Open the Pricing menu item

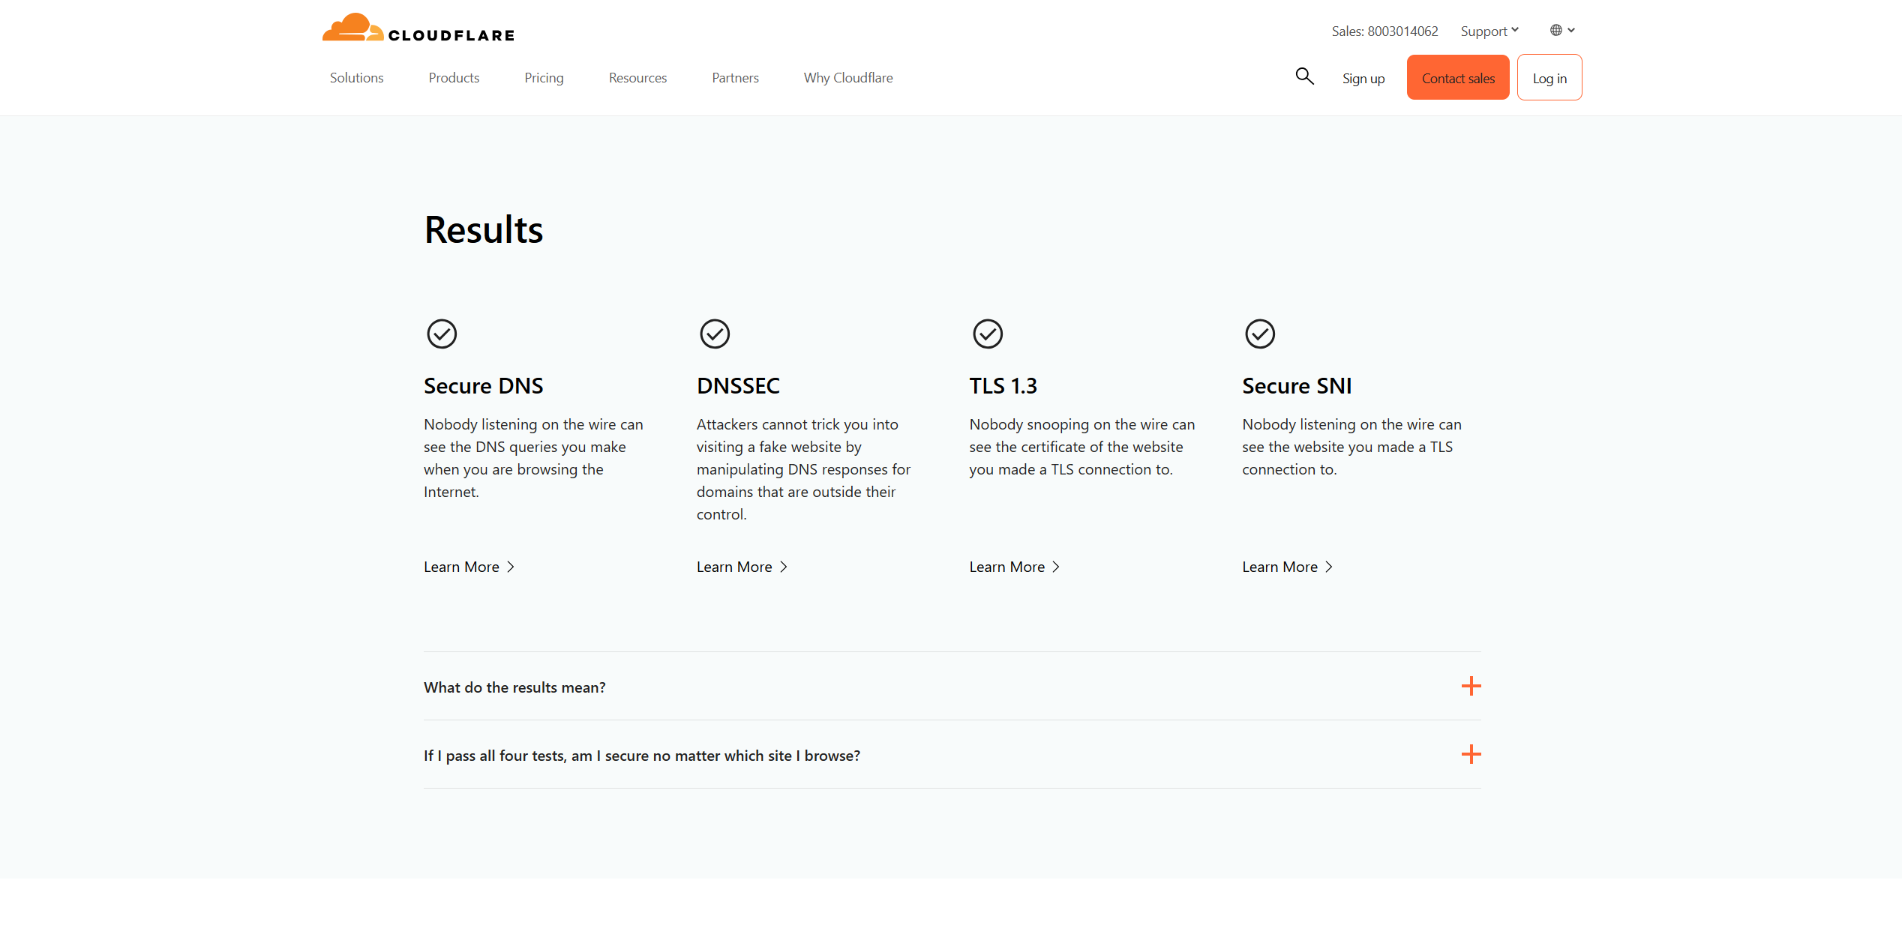pyautogui.click(x=544, y=78)
